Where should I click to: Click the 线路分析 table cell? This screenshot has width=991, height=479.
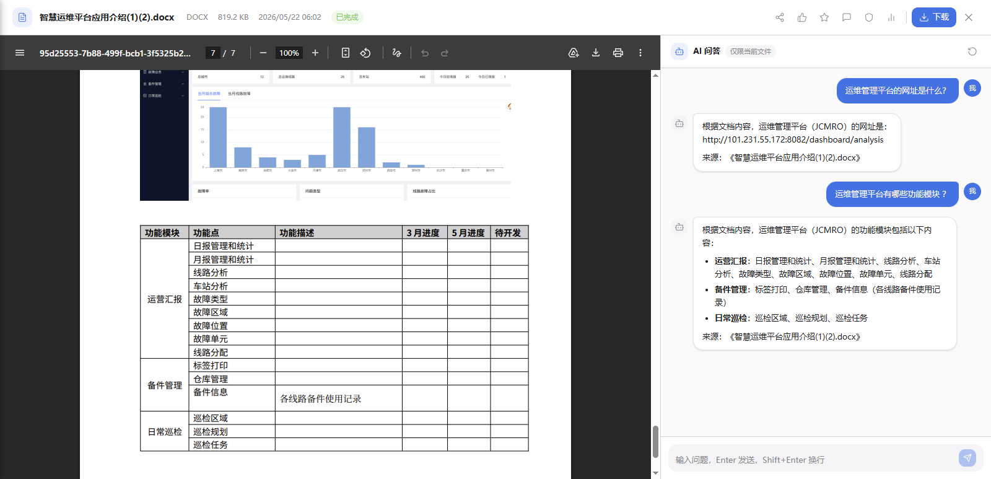(x=232, y=273)
